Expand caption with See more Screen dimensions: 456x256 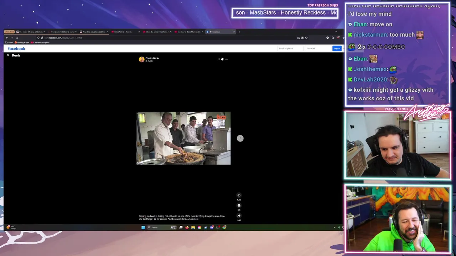click(x=194, y=219)
